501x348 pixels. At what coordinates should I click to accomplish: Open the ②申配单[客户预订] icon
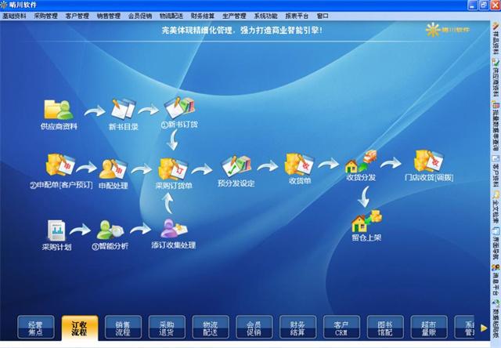[60, 165]
